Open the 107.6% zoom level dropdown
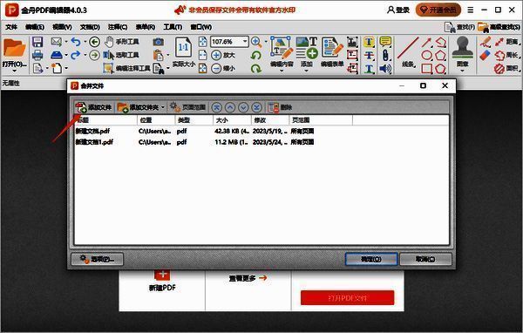Screen dimensions: 523x333 click(x=245, y=42)
